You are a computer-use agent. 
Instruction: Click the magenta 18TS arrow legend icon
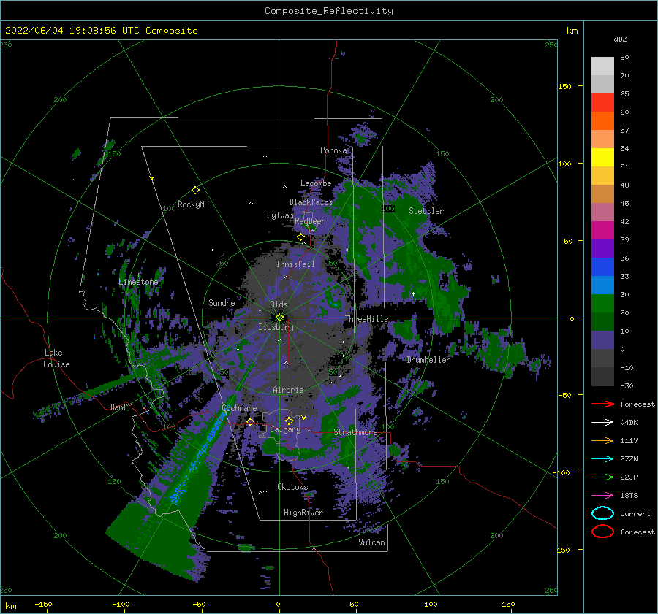pyautogui.click(x=602, y=496)
